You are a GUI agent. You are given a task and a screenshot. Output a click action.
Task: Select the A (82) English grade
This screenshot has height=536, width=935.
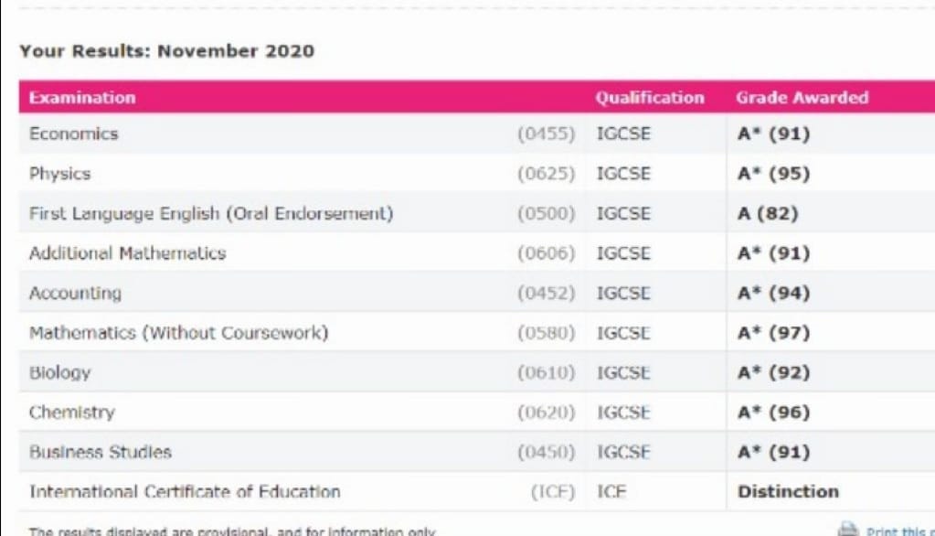click(768, 214)
